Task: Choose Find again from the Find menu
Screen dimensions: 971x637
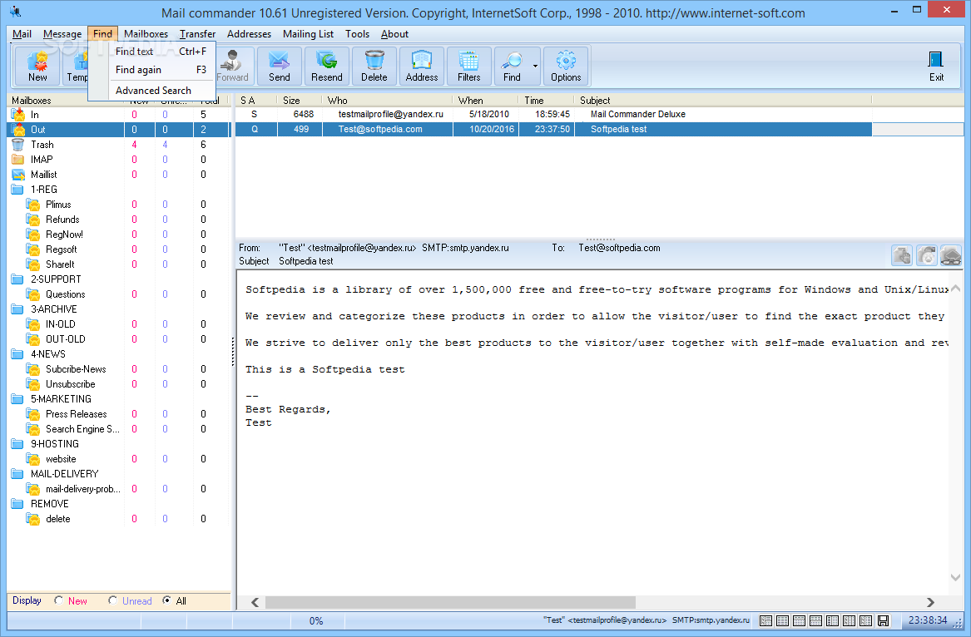Action: 152,70
